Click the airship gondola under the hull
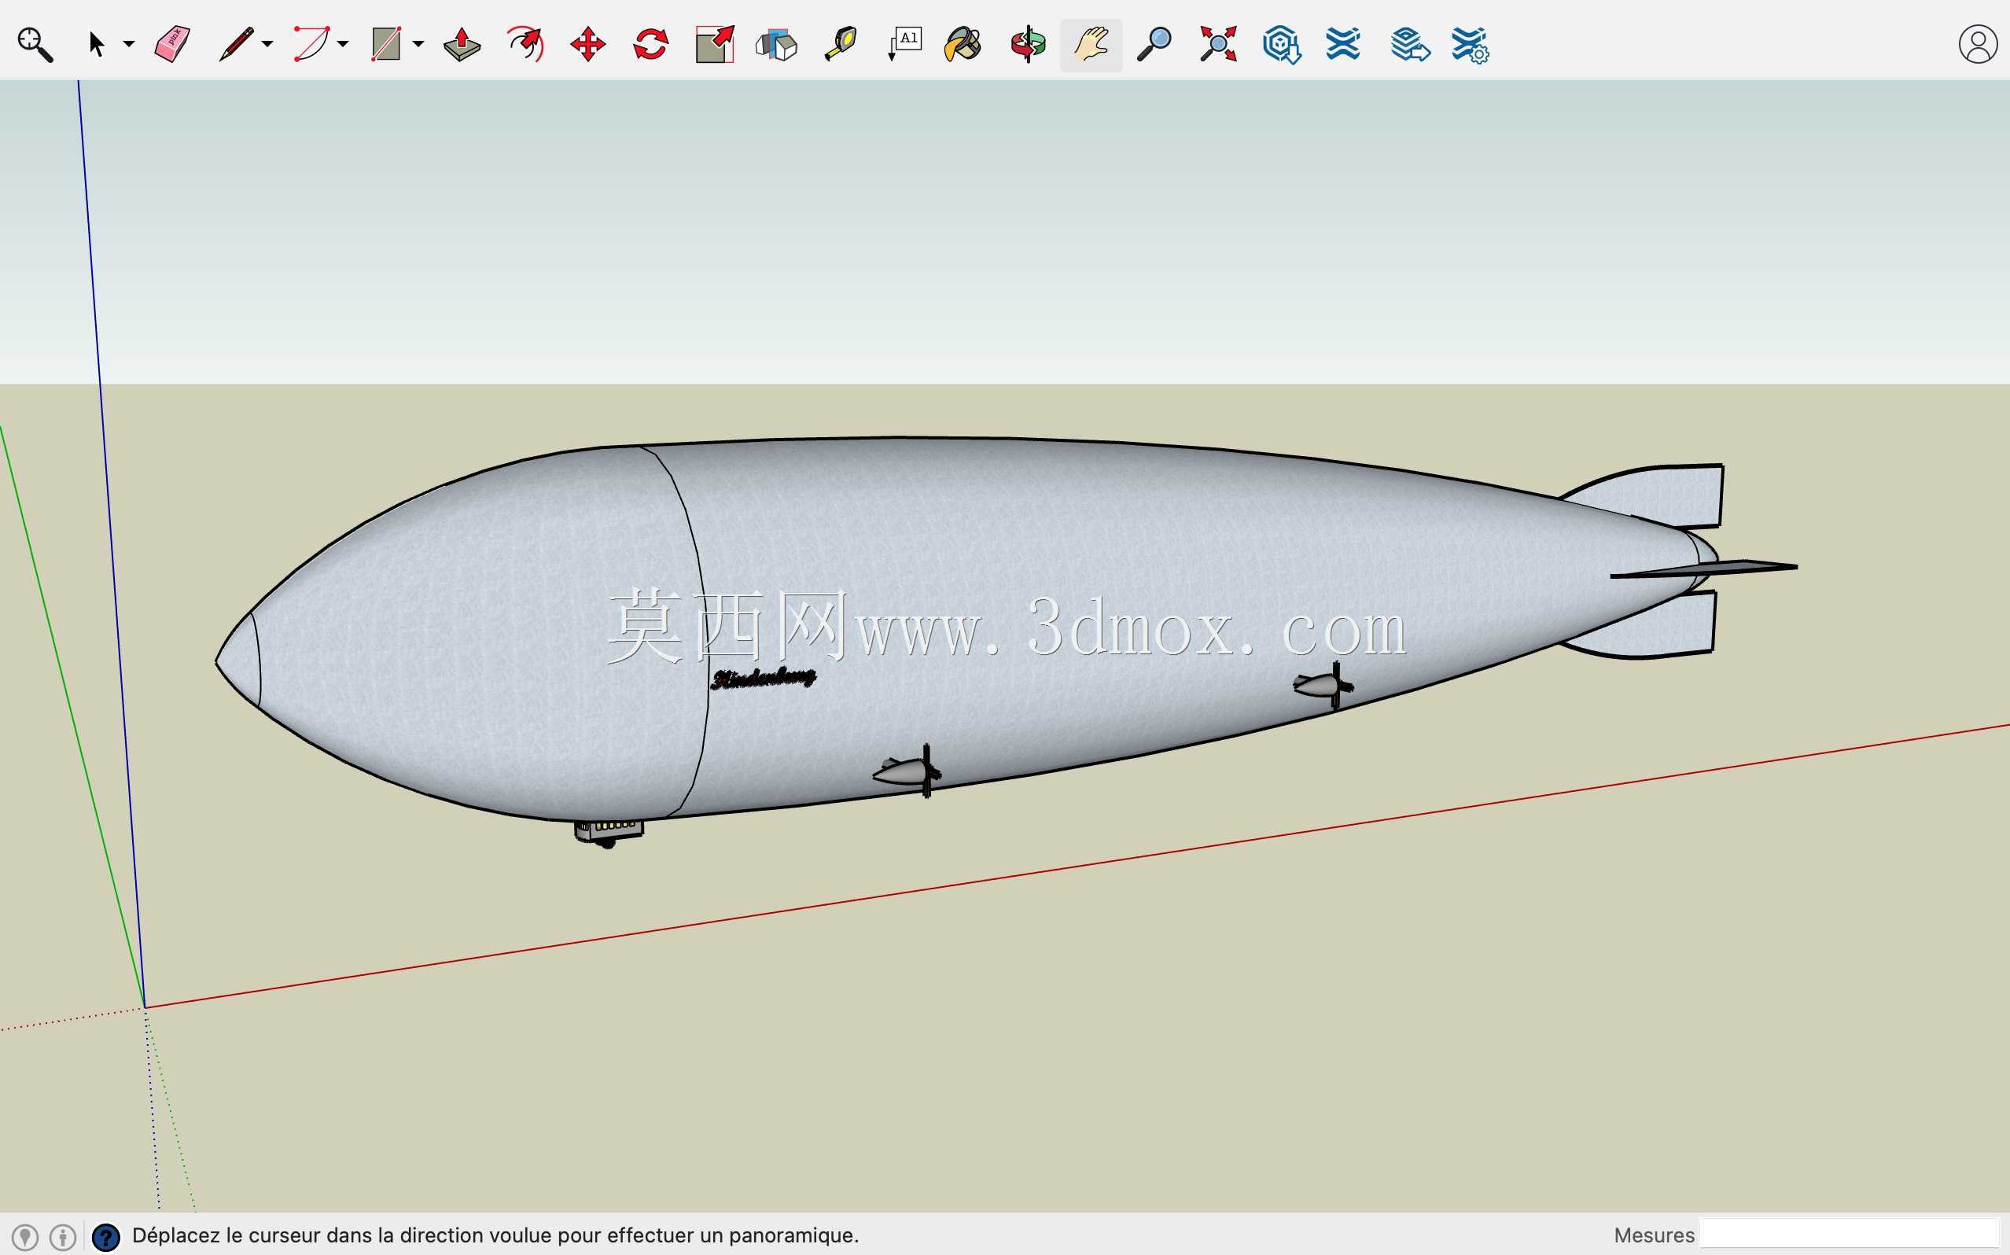2010x1255 pixels. (609, 833)
